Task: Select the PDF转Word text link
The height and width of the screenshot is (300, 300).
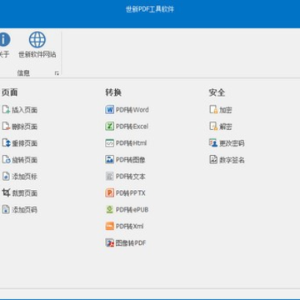Action: coord(132,110)
